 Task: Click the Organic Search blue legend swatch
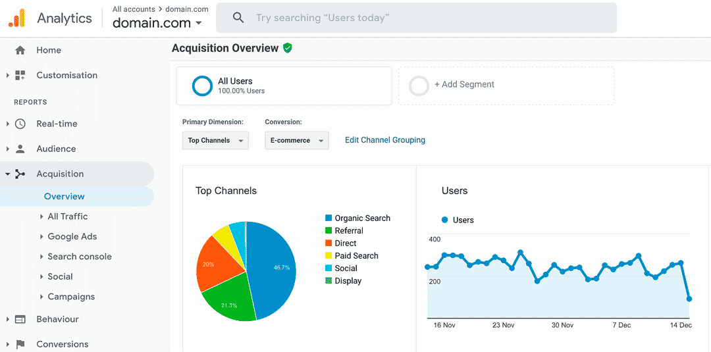[329, 218]
